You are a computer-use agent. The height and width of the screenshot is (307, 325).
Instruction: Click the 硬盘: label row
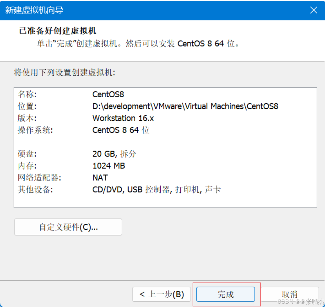point(27,154)
